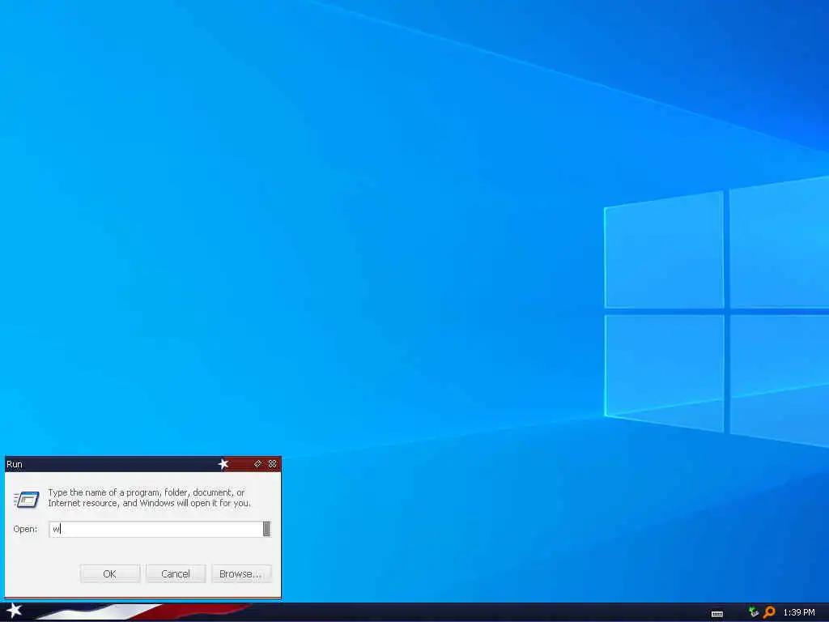Image resolution: width=829 pixels, height=622 pixels.
Task: Close the Run dialog window
Action: [272, 464]
